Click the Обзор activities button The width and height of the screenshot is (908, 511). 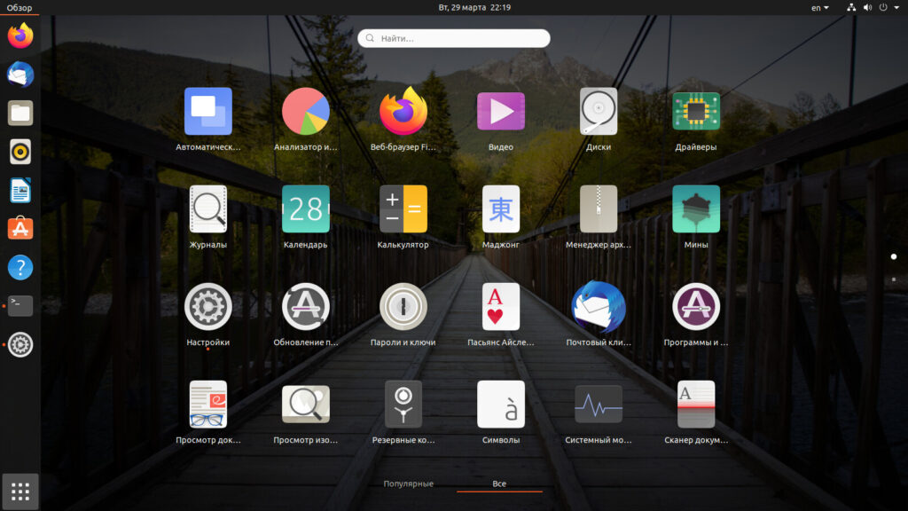[20, 7]
